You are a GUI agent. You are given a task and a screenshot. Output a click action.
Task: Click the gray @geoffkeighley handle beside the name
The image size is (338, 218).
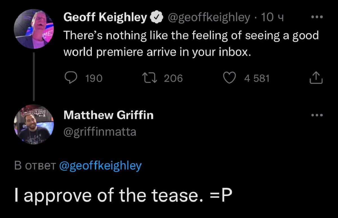coord(208,18)
